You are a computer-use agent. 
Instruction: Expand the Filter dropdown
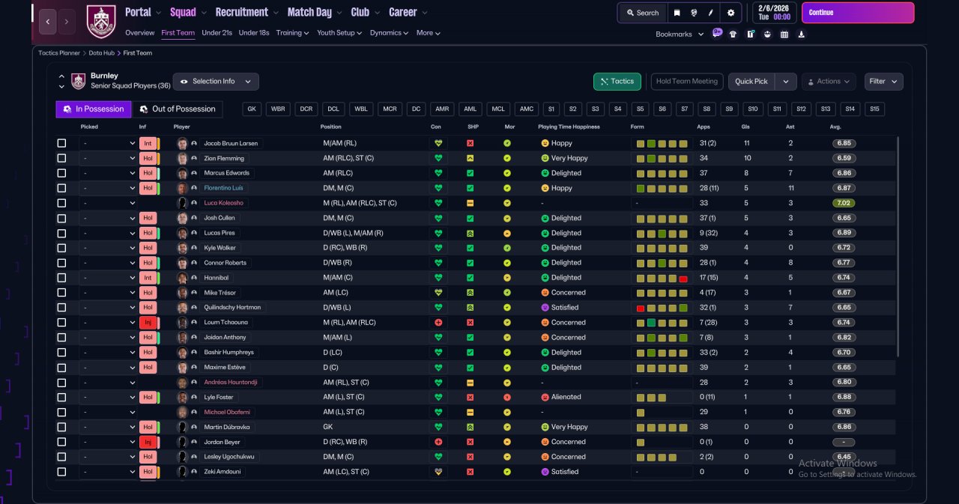(883, 82)
